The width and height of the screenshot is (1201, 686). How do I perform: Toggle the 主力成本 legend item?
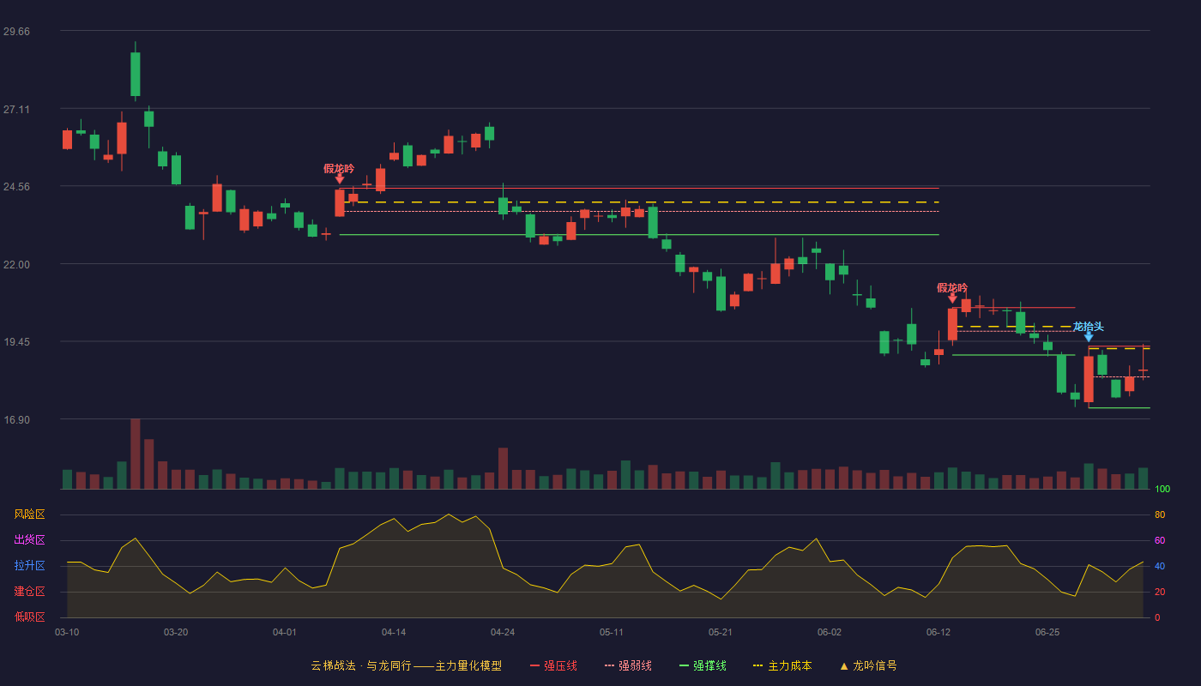782,665
